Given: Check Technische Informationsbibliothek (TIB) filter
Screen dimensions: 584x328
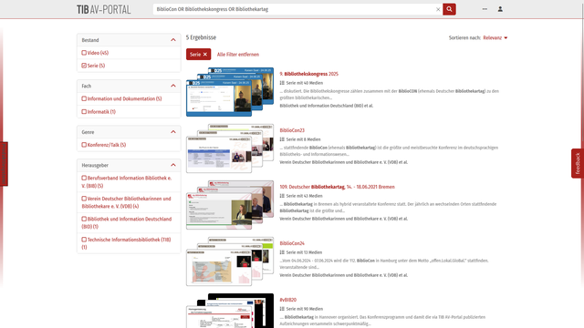Looking at the screenshot, I should tap(84, 240).
